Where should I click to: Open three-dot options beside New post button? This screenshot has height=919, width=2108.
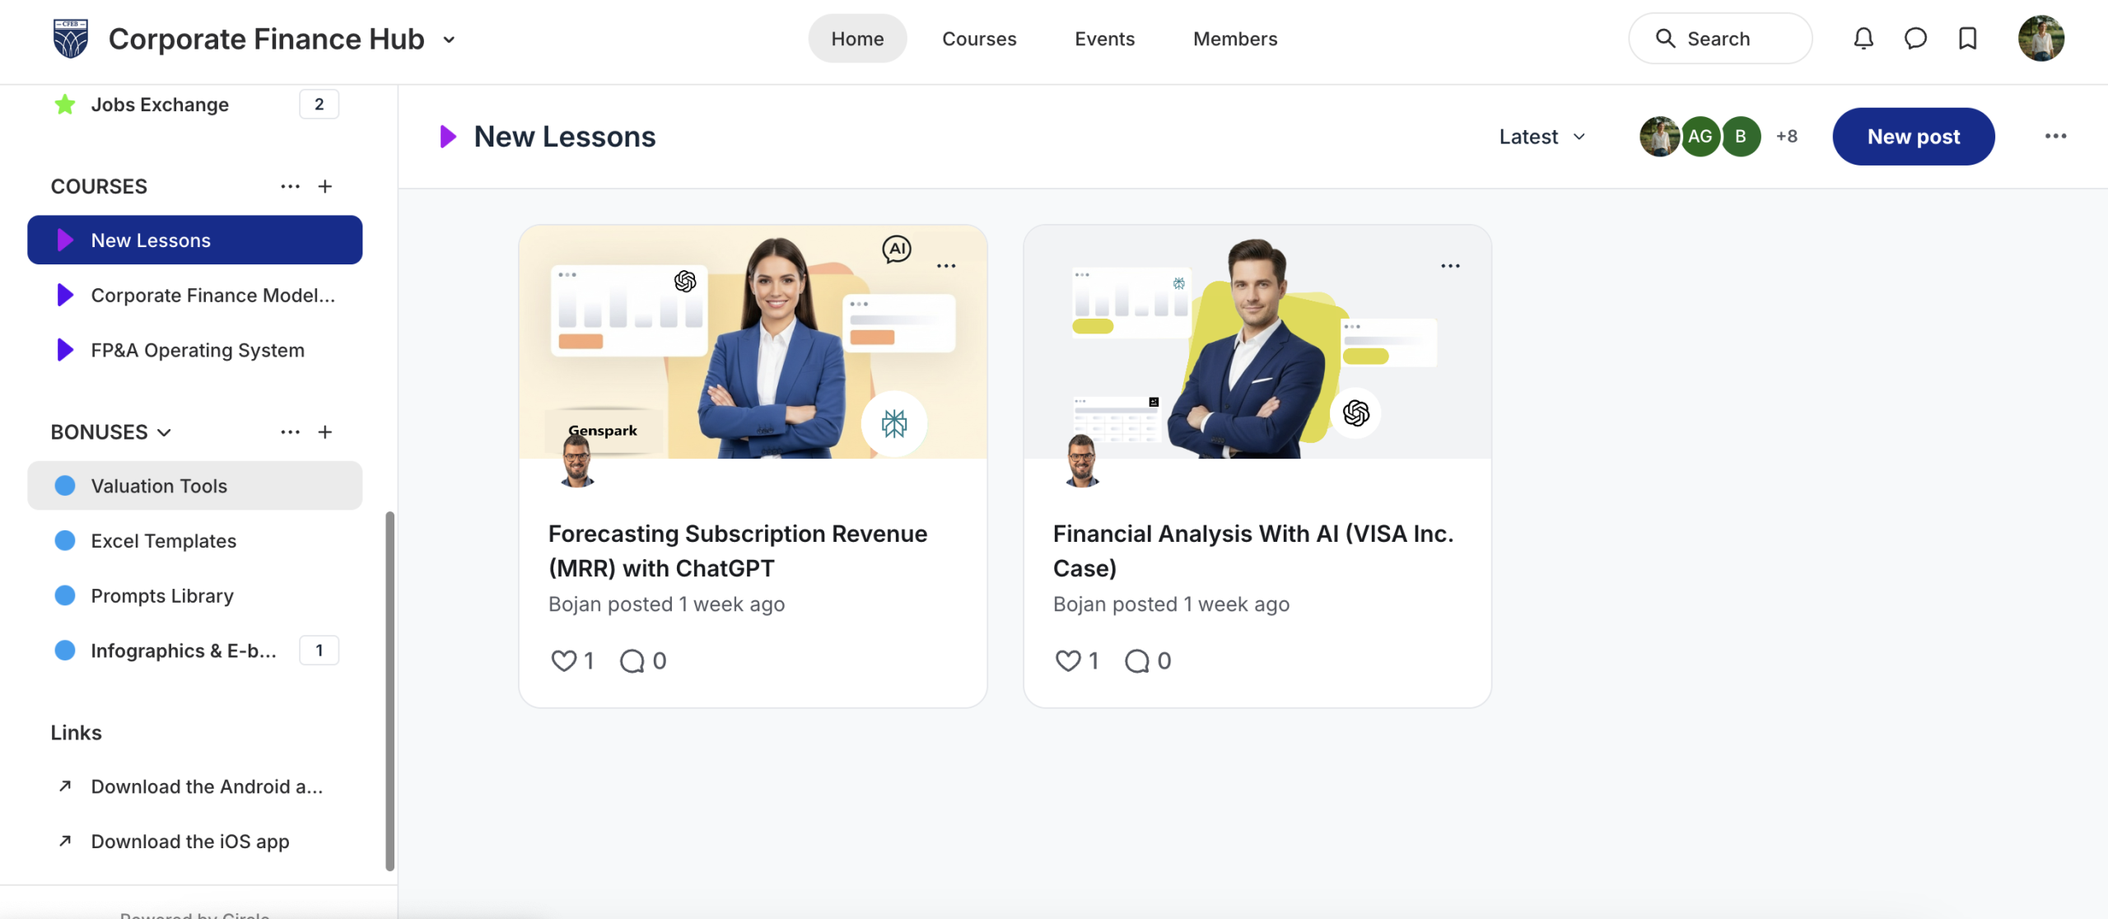pyautogui.click(x=2055, y=137)
